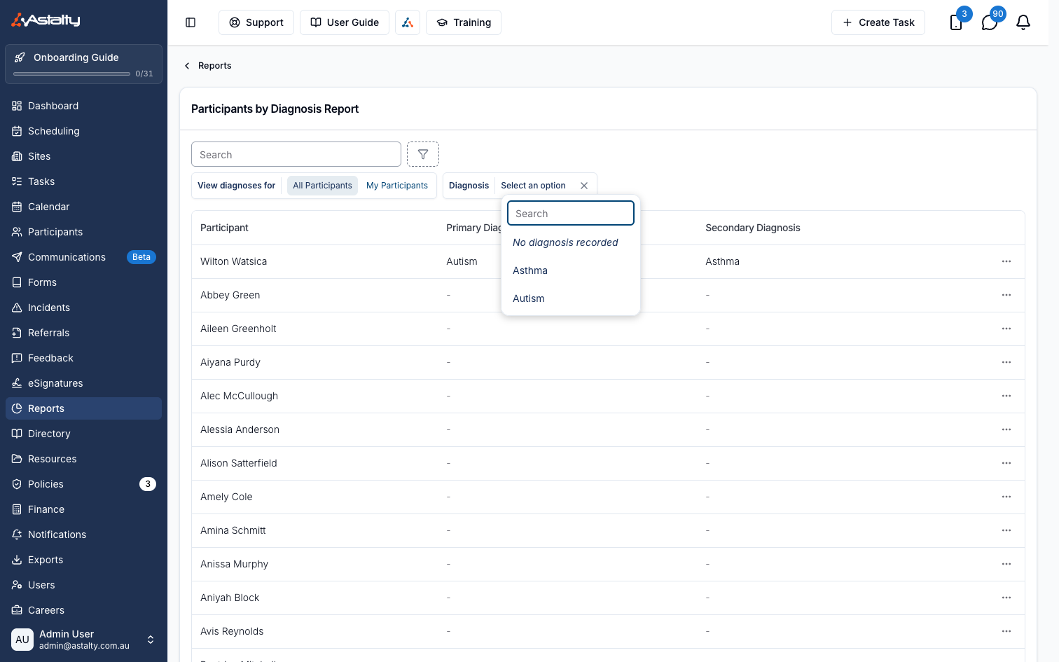Screen dimensions: 1059x662
Task: Click the Participant column header
Action: point(224,228)
